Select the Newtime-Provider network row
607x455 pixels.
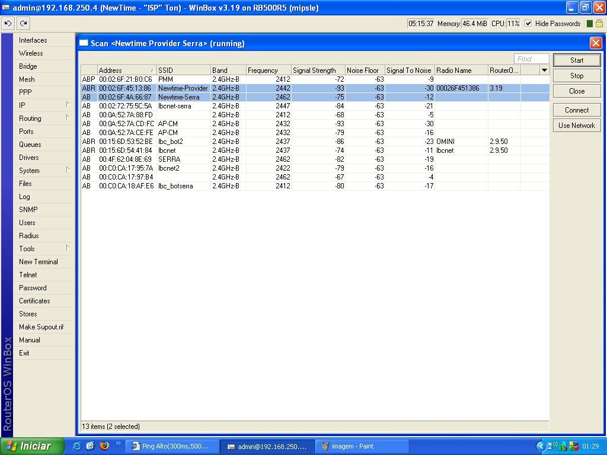(x=315, y=88)
